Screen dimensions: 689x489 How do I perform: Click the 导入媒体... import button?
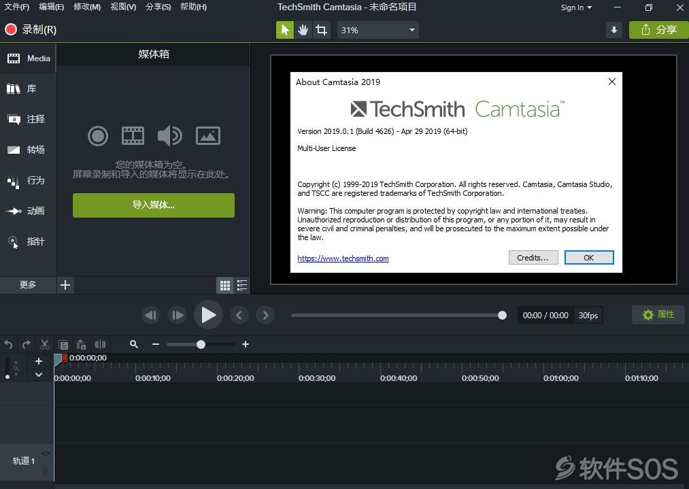point(153,205)
